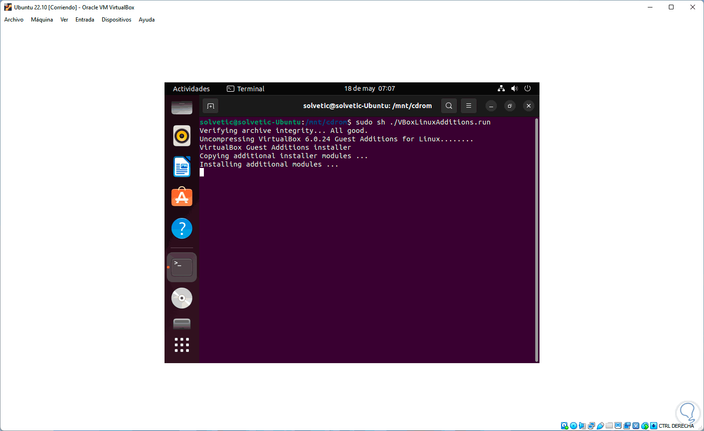
Task: Open the Entrada menu
Action: [85, 20]
